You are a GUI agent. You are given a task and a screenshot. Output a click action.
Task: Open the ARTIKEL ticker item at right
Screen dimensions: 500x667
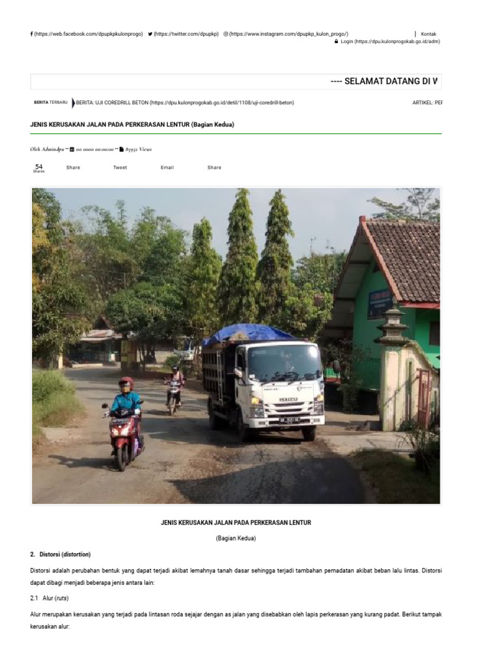[x=427, y=102]
